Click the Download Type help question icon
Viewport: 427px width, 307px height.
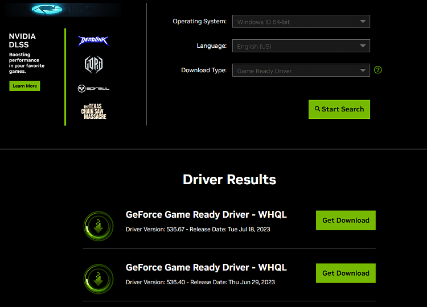tap(377, 70)
